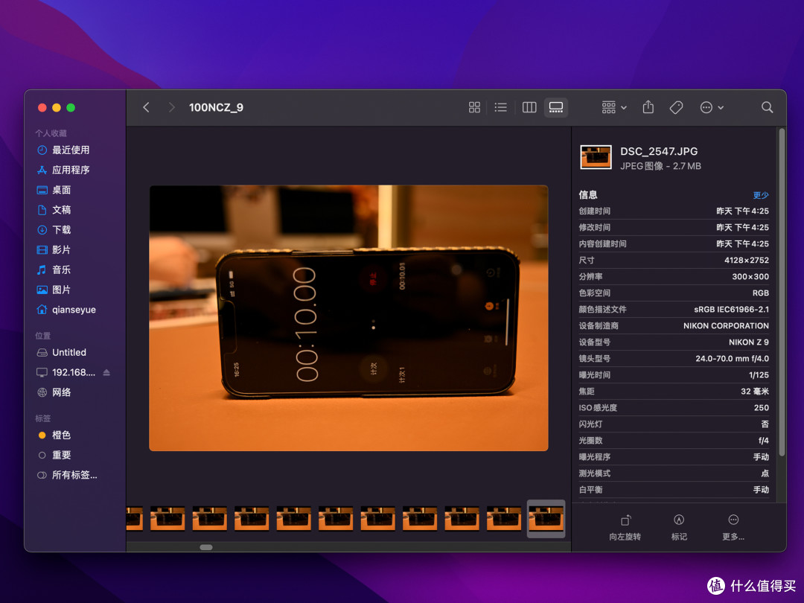The image size is (804, 603).
Task: Click the info panel vertical scrollbar
Action: (782, 293)
